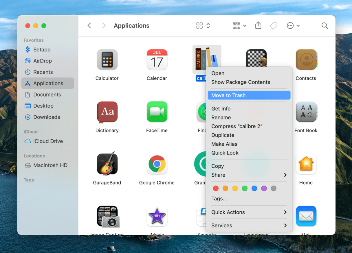Choose Compress "calibre 2"
Screen dimensions: 352x253
point(249,126)
